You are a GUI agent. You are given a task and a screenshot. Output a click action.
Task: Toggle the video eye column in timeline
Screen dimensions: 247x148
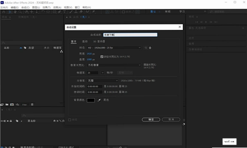[x=2, y=121]
